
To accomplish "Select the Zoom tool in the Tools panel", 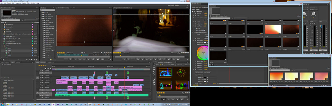I will click(x=154, y=84).
